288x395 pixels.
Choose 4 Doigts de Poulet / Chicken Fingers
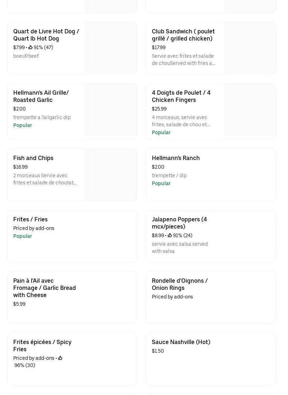coord(181,96)
